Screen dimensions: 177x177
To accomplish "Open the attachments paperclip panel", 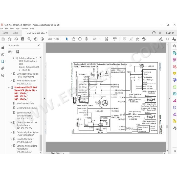I will (3, 68).
